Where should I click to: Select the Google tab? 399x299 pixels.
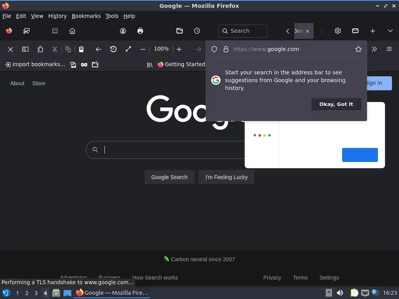coord(299,31)
